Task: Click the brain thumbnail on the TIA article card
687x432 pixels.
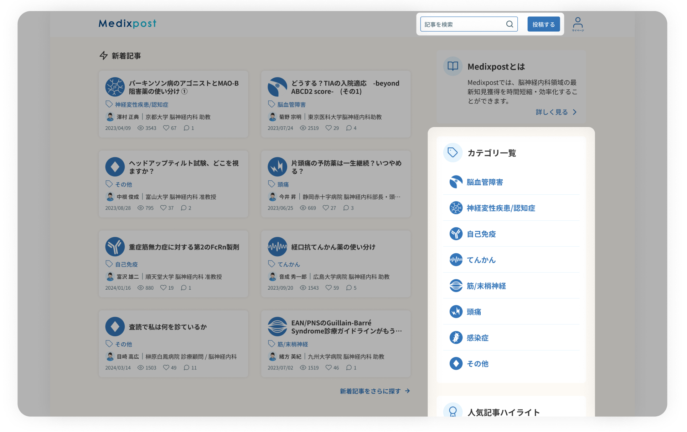Action: tap(277, 87)
